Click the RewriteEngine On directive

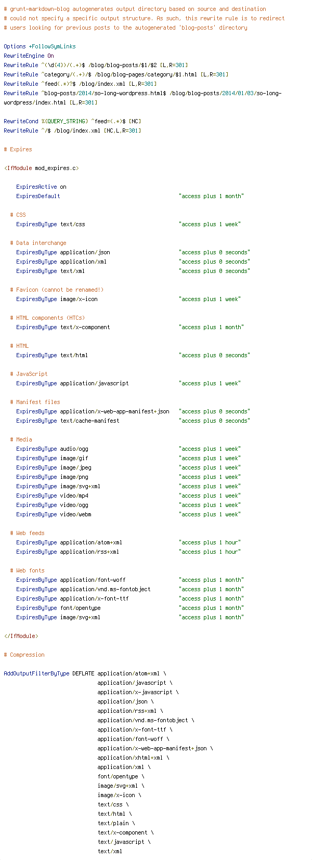click(29, 56)
